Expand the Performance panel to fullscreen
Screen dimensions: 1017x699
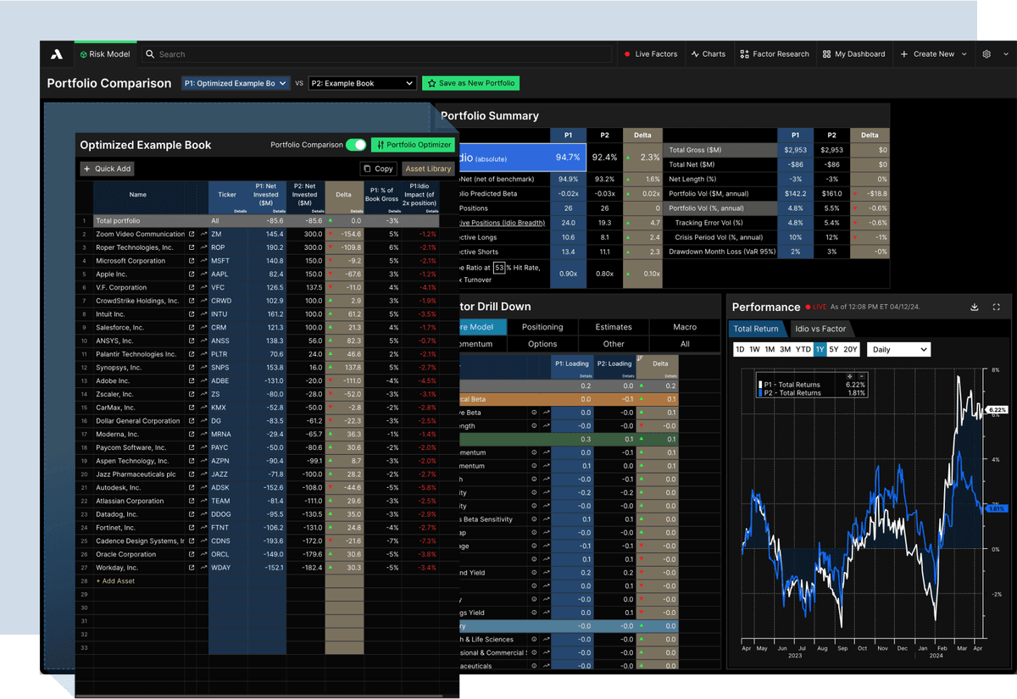(997, 308)
